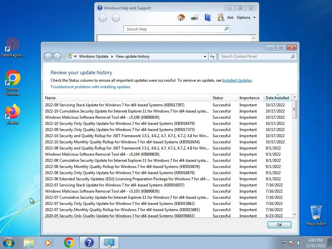Expand the double-chevron breadcrumb overflow
Image resolution: width=332 pixels, height=249 pixels.
(x=75, y=56)
